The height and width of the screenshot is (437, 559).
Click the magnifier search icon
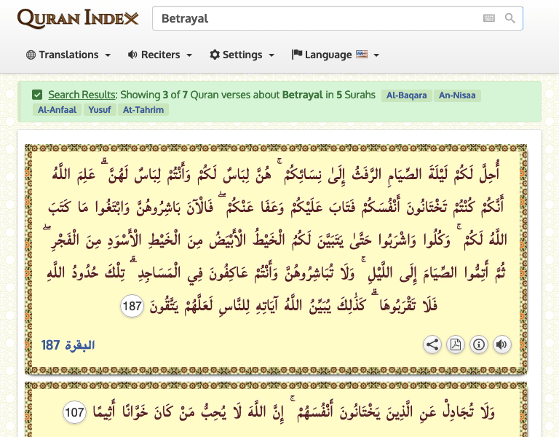pyautogui.click(x=510, y=19)
